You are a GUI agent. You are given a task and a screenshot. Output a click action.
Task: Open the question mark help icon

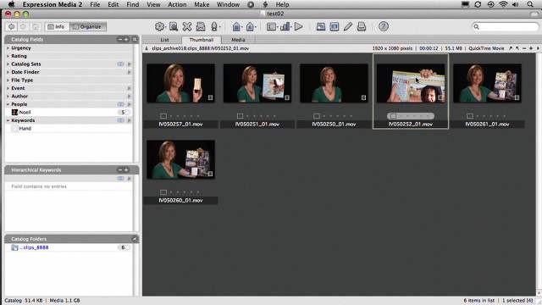[x=384, y=26]
